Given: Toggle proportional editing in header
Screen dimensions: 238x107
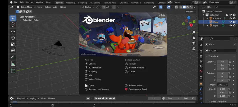Looking at the screenshot, I should click(114, 7).
